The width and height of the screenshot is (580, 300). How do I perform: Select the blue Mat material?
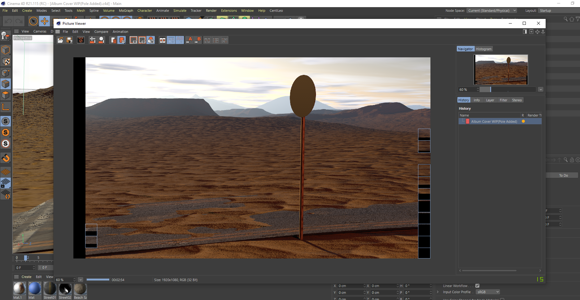click(34, 289)
